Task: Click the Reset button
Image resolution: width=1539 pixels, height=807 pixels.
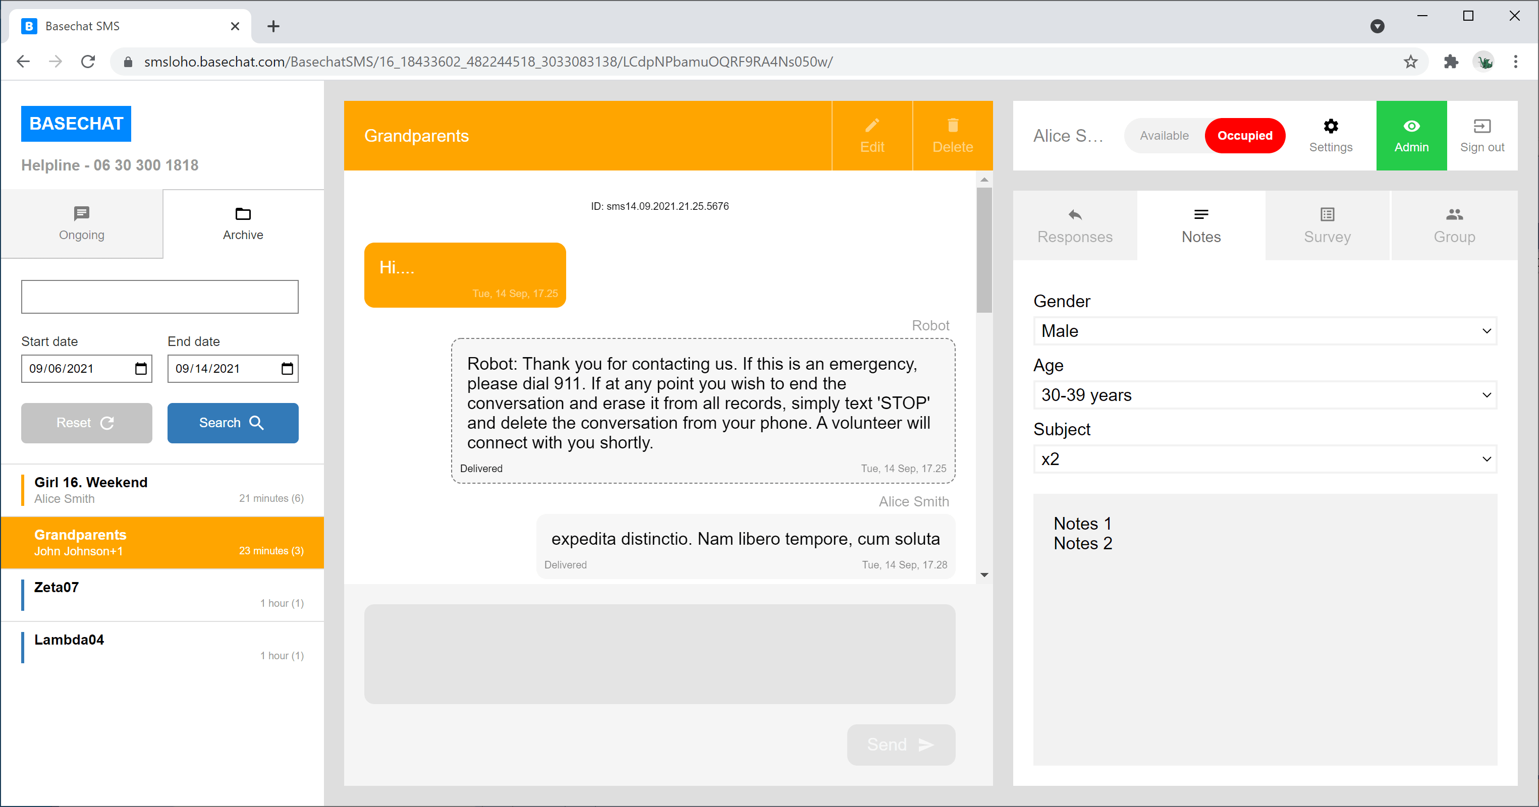Action: [x=86, y=423]
